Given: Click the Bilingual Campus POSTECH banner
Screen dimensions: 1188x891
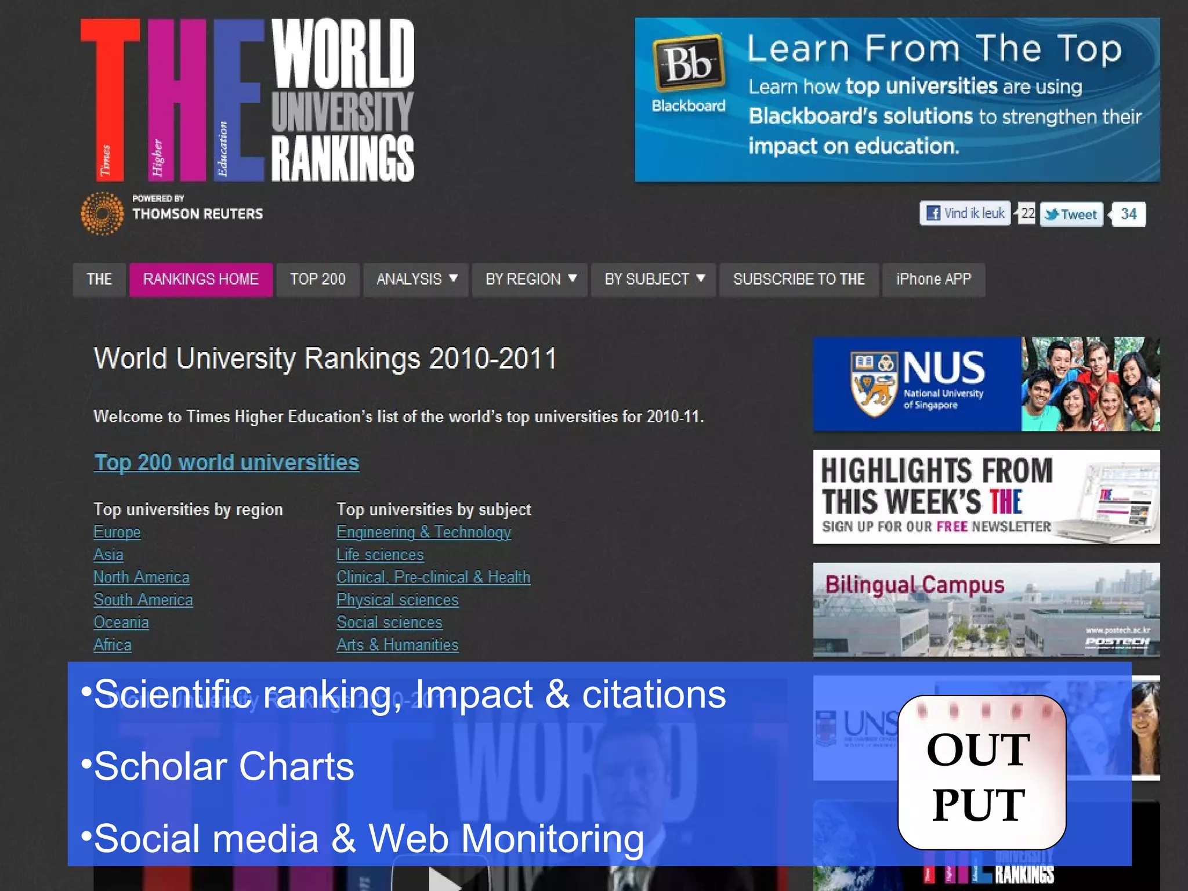Looking at the screenshot, I should point(987,610).
